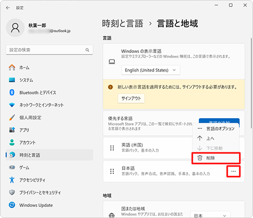The width and height of the screenshot is (253, 218).
Task: Open プライバシーとセキュリティ settings
Action: click(49, 192)
